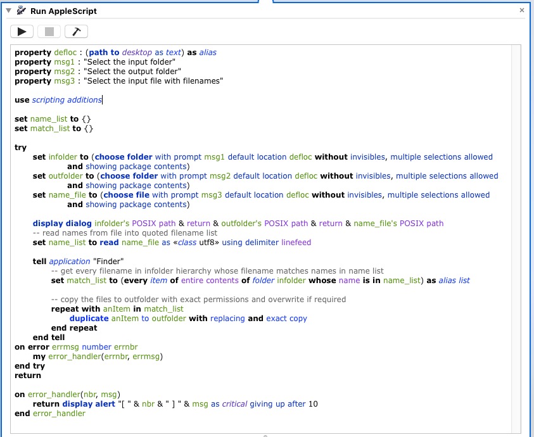Stop the script with the square button
The image size is (534, 437).
tap(49, 32)
